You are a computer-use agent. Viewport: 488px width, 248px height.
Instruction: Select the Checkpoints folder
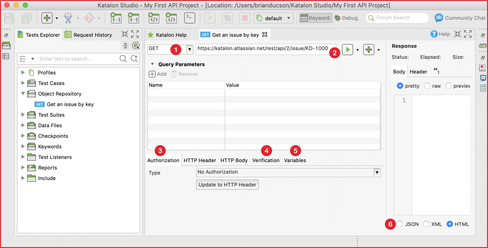coord(47,136)
